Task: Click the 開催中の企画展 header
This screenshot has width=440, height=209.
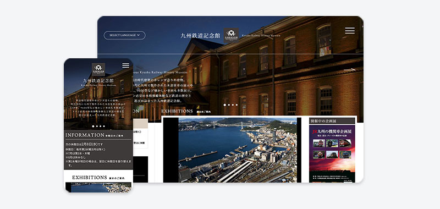Action: click(x=332, y=121)
